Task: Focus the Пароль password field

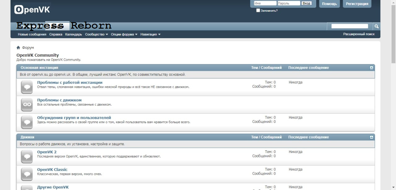Action: pyautogui.click(x=289, y=3)
